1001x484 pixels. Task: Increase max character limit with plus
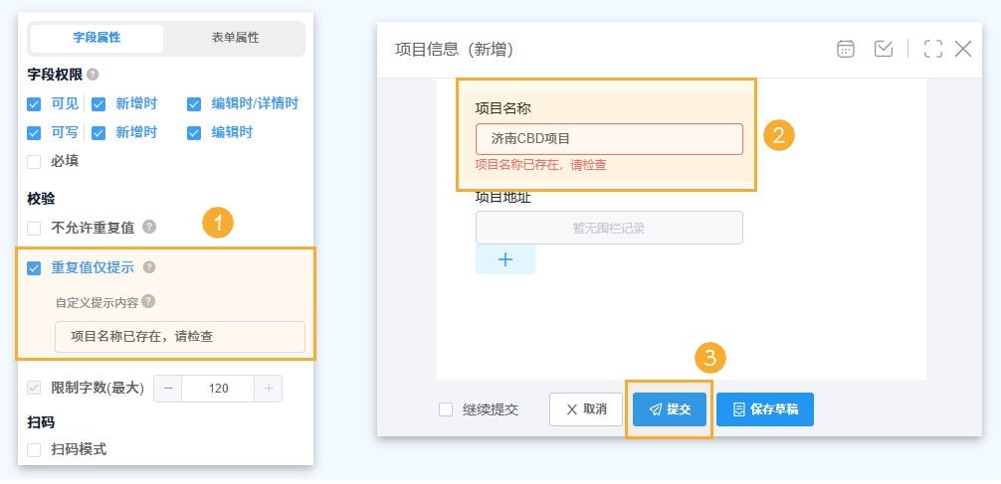(269, 389)
